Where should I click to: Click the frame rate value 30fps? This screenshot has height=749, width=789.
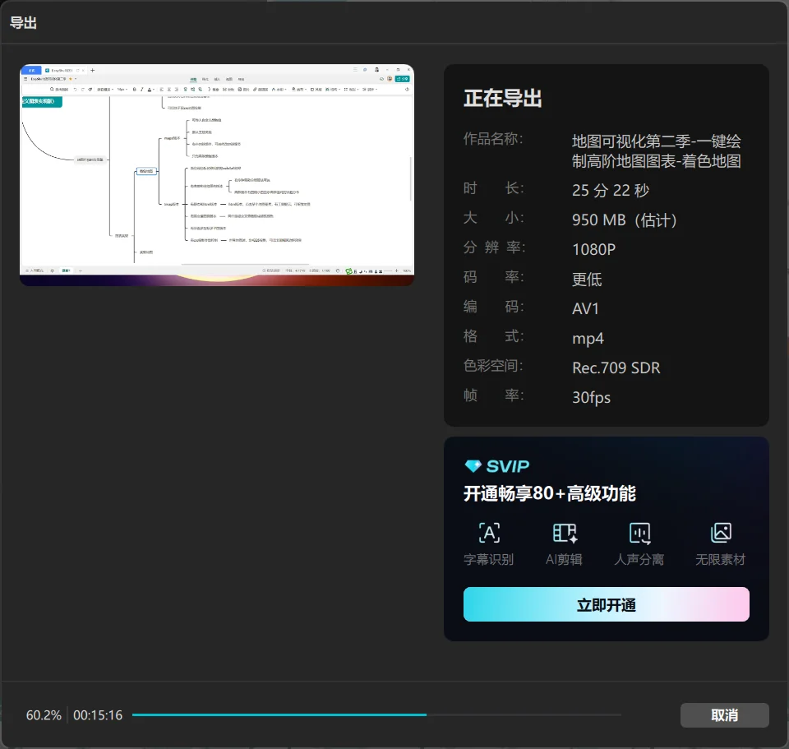coord(591,398)
